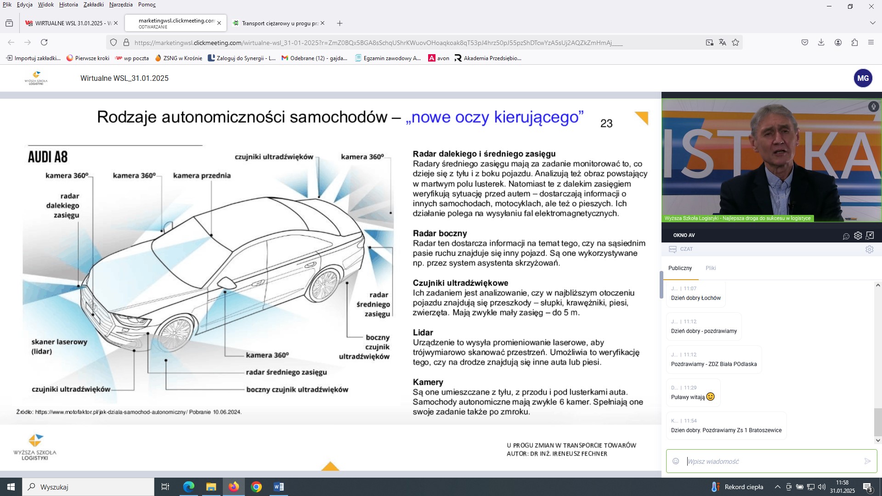Open Akademia Przedsiębio... bookmark
The width and height of the screenshot is (882, 496).
pyautogui.click(x=488, y=58)
